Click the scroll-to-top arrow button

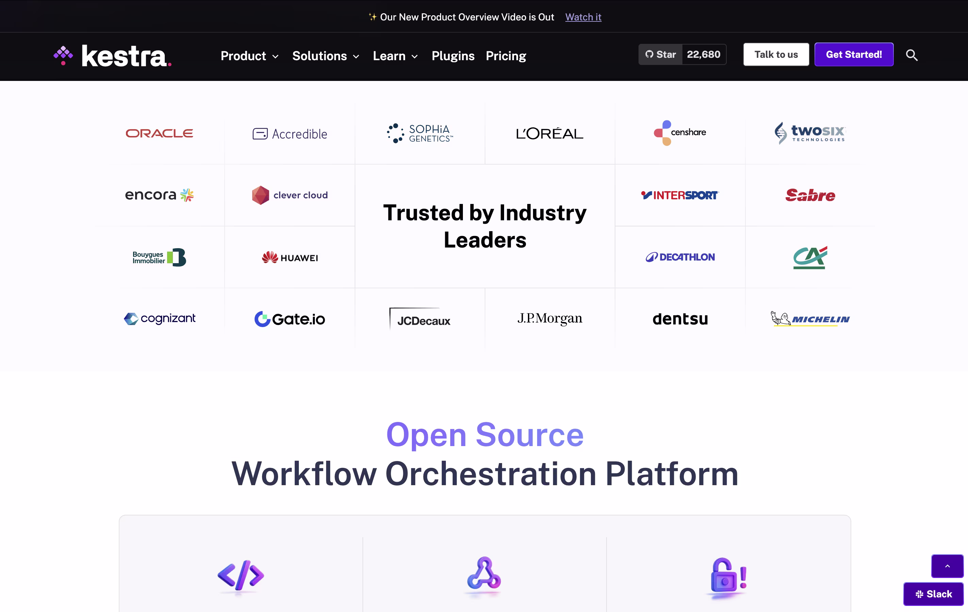(947, 566)
